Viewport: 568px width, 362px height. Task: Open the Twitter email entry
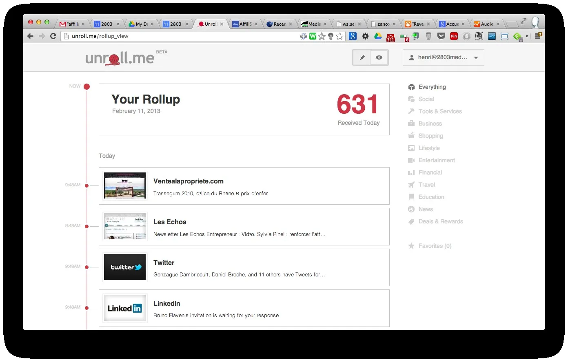[244, 267]
